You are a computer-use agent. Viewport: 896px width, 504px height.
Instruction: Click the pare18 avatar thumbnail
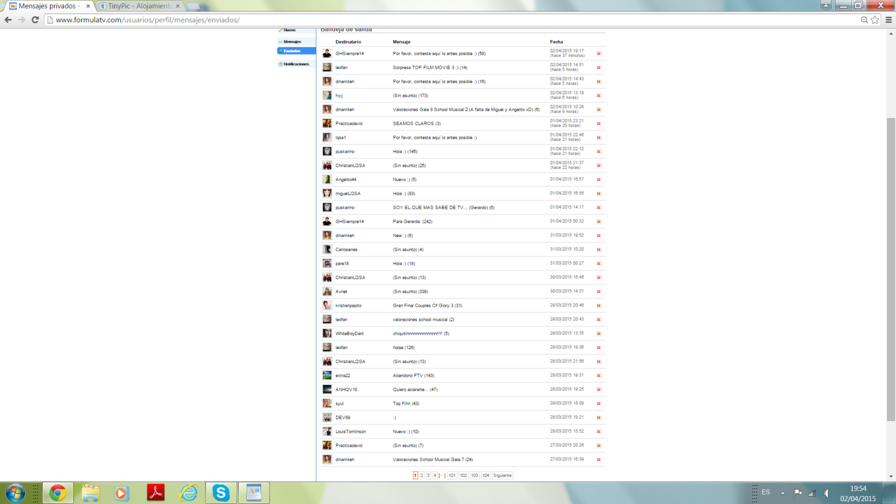327,263
